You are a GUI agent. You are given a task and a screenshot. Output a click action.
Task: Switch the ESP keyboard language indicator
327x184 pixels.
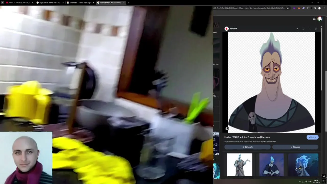(x=310, y=181)
